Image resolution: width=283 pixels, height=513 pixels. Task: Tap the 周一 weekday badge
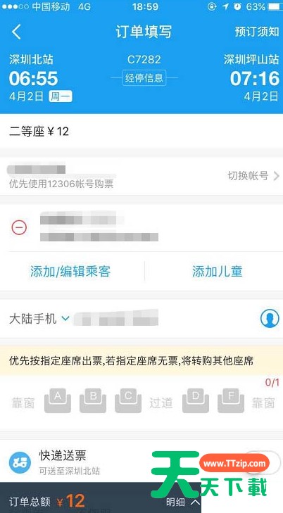(61, 96)
